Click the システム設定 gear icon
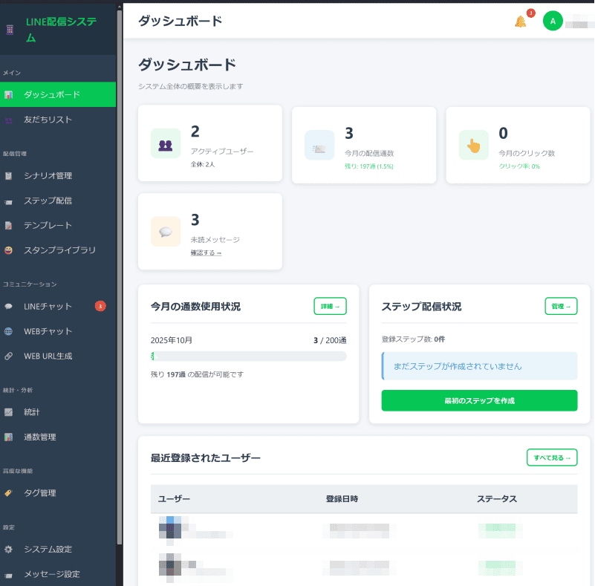This screenshot has width=595, height=586. pyautogui.click(x=8, y=550)
